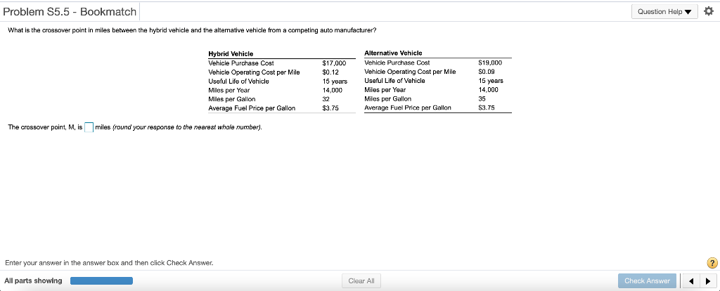
Task: Click the alternative purchase cost $19,000
Action: (x=489, y=63)
